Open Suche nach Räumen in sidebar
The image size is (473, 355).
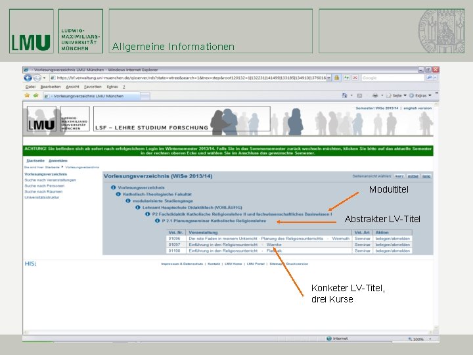[43, 191]
